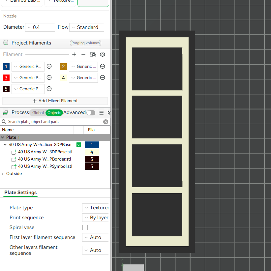The width and height of the screenshot is (271, 271).
Task: Open filament 1 preset dropdown
Action: [x=28, y=67]
